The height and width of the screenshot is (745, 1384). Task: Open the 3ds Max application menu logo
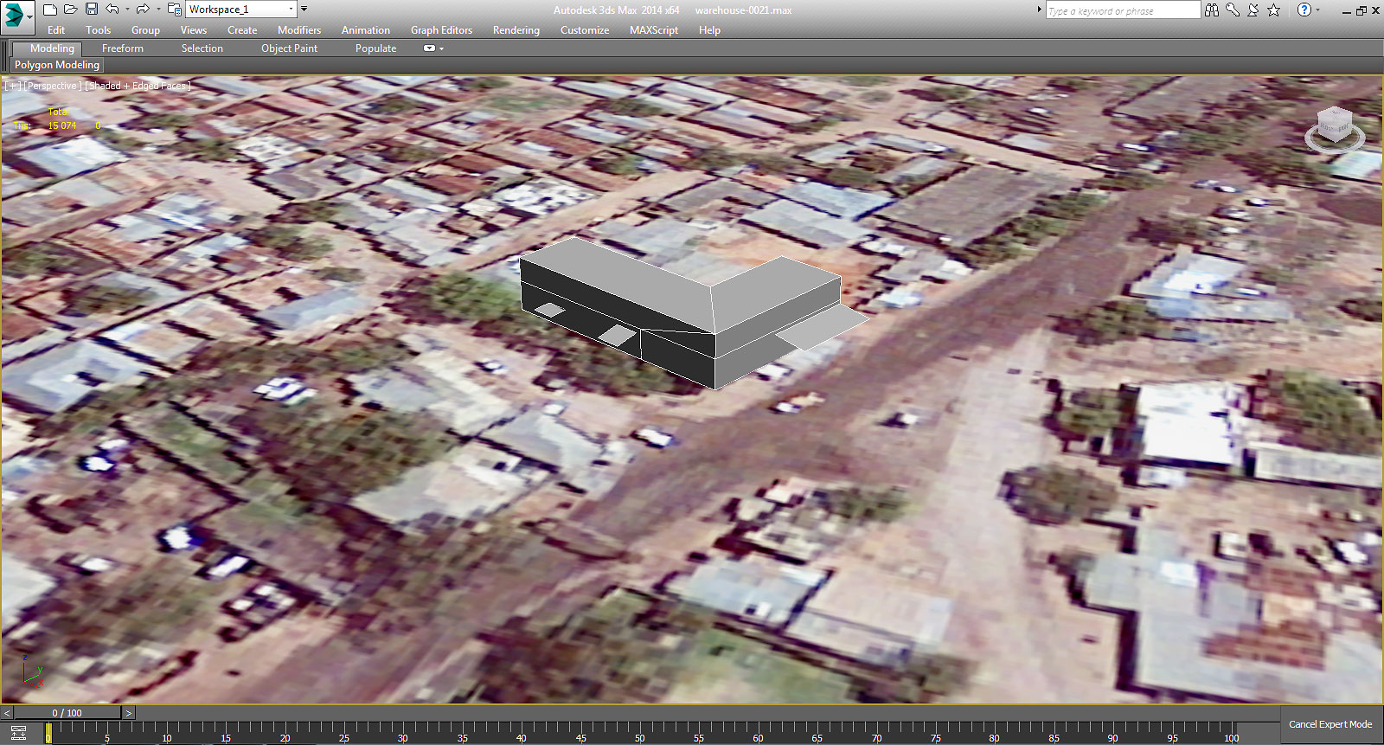(x=16, y=16)
